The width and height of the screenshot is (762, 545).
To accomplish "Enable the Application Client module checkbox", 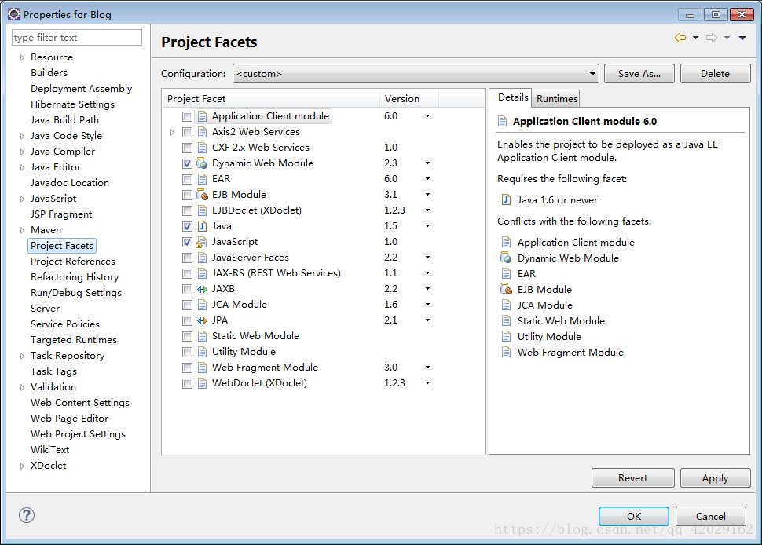I will pos(187,116).
